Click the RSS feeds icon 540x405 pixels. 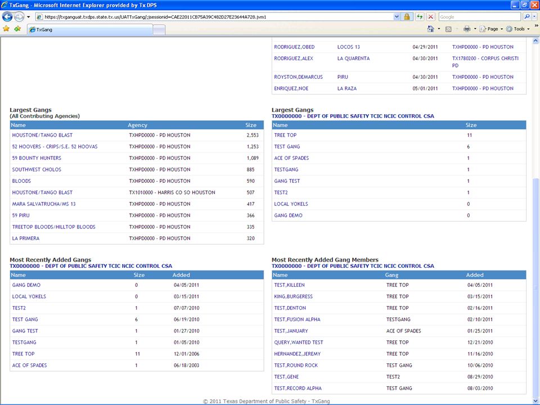click(448, 29)
